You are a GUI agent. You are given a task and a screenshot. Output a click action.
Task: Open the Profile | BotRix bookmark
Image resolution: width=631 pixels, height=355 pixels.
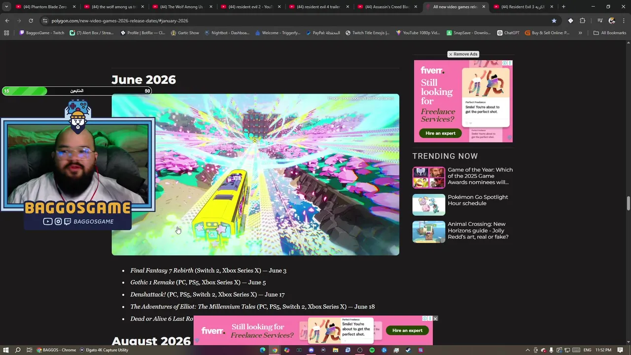[x=143, y=33]
